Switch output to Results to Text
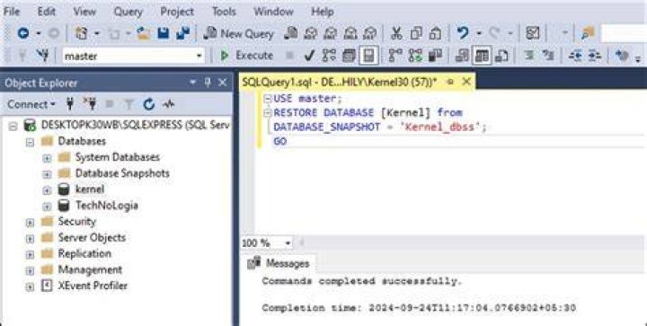The height and width of the screenshot is (326, 647). click(462, 55)
